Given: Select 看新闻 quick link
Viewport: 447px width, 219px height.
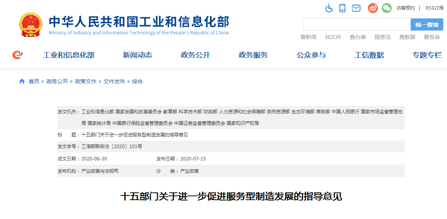Looking at the screenshot, I should point(308,37).
